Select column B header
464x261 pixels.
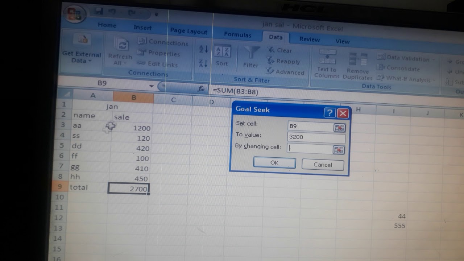point(133,97)
